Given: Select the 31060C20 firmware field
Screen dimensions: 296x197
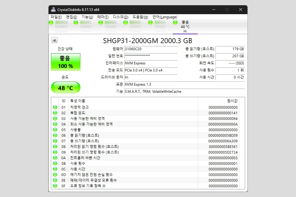Looking at the screenshot, I should (151, 49).
